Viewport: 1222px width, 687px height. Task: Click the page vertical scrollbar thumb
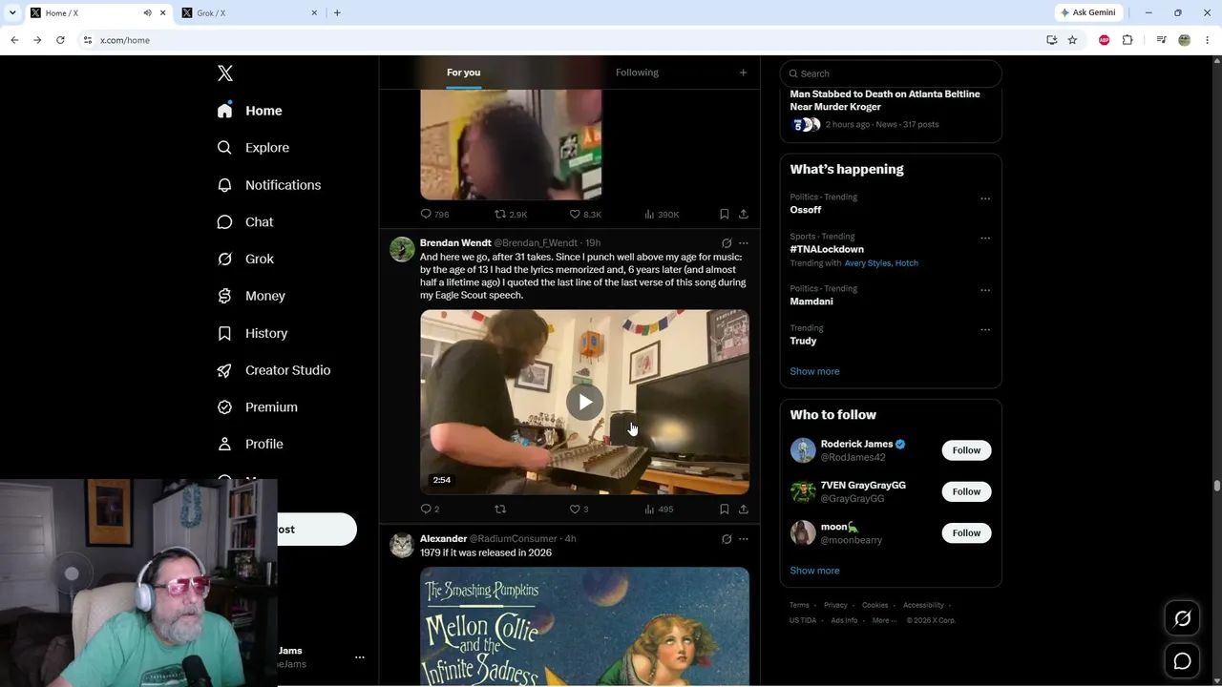[1217, 486]
